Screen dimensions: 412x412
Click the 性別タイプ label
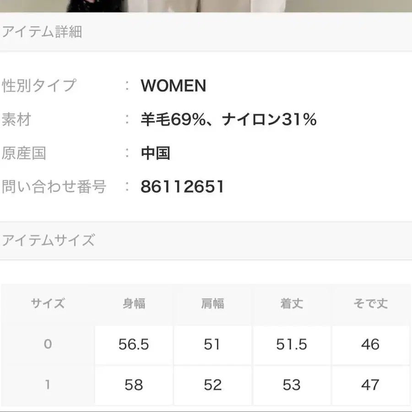click(x=39, y=86)
